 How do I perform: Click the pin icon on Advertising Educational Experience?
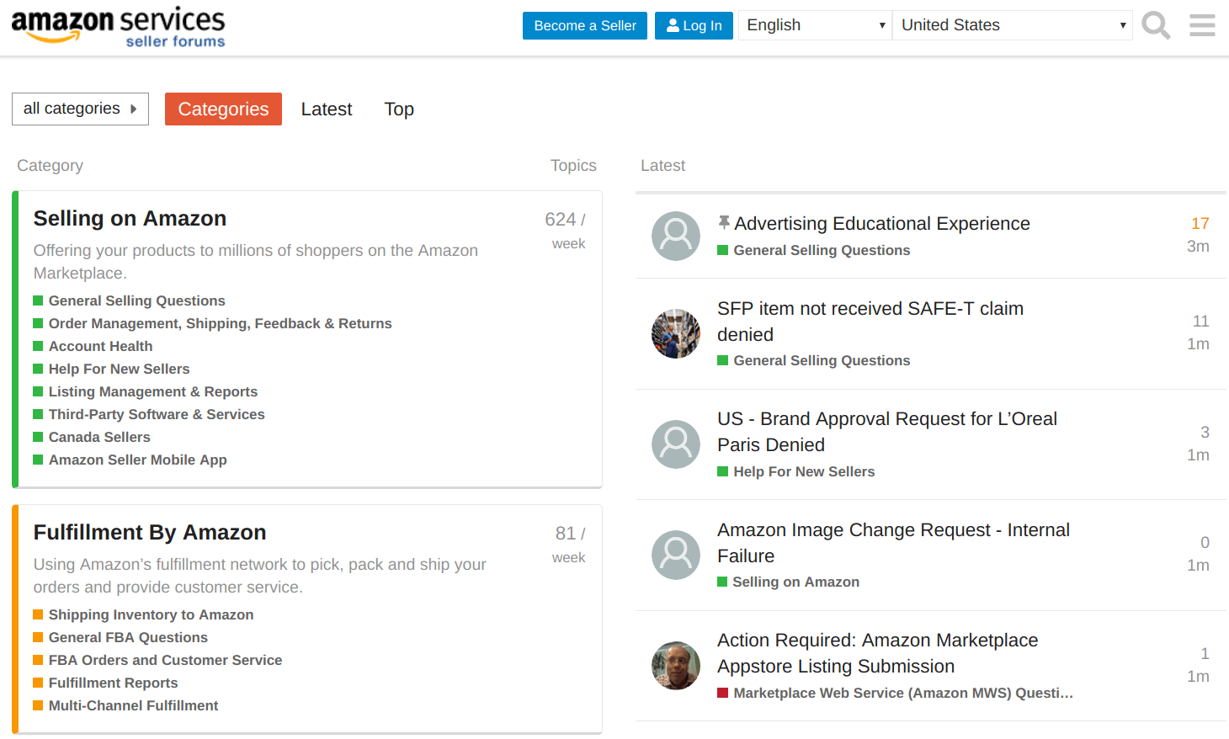pos(724,223)
